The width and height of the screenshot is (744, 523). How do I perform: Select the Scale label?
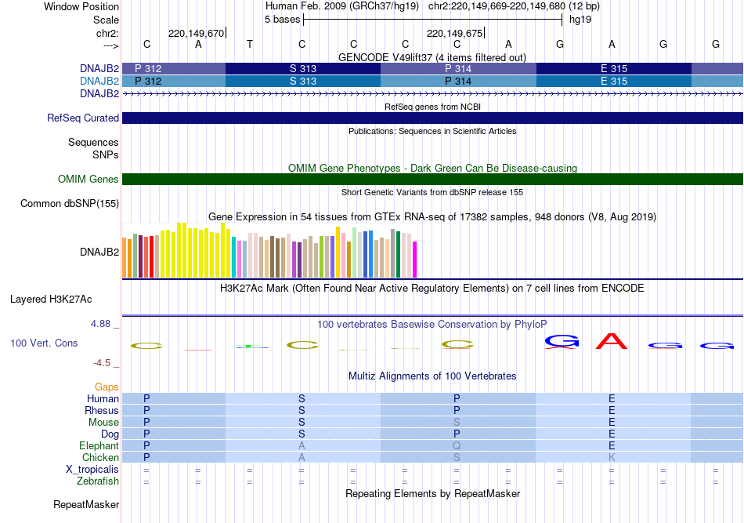point(106,20)
